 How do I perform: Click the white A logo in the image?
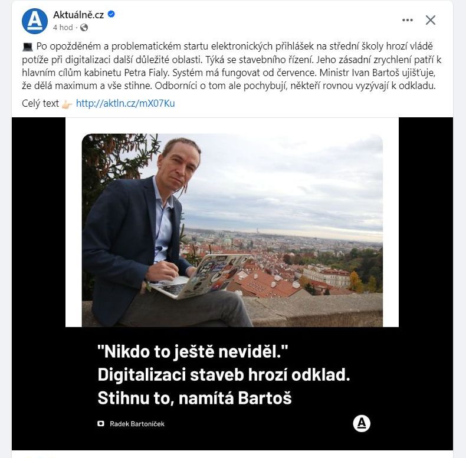click(x=362, y=423)
